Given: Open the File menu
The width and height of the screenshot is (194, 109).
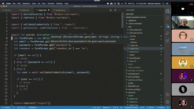Looking at the screenshot, I should pos(14,4).
